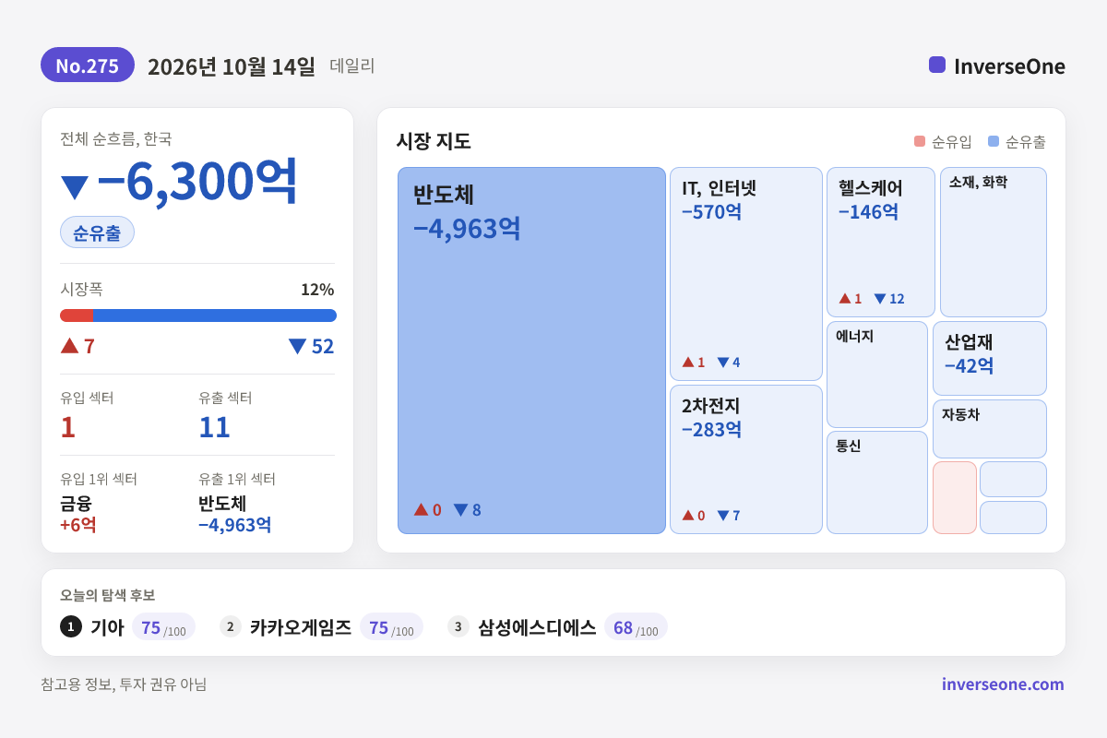
Task: Click the up-triangle 1 in 헬스케어 tile
Action: (851, 299)
